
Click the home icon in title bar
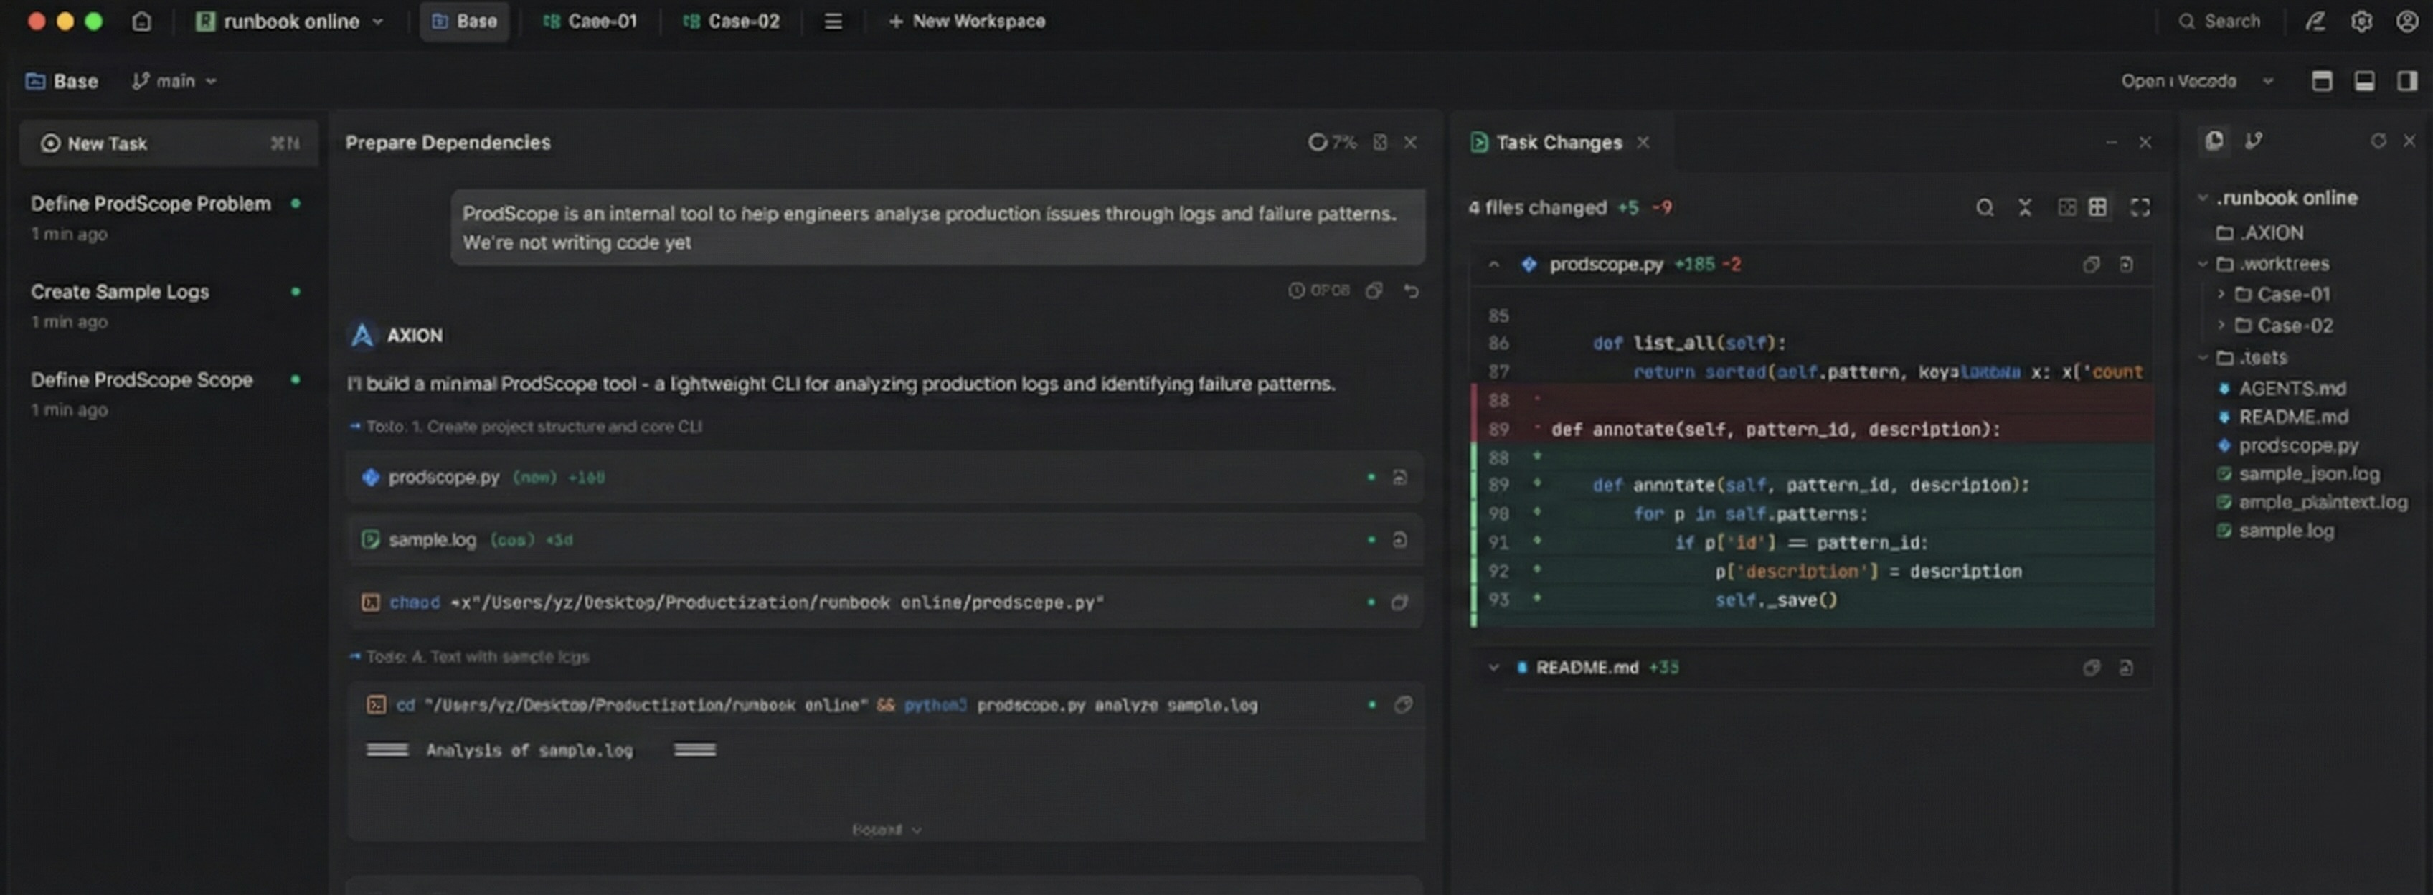pyautogui.click(x=141, y=21)
